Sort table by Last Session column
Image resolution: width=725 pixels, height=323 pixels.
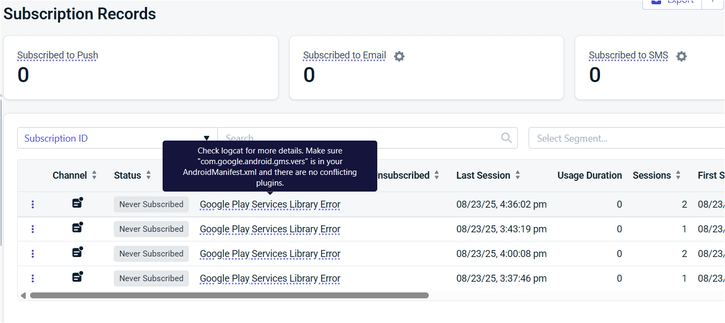click(518, 175)
